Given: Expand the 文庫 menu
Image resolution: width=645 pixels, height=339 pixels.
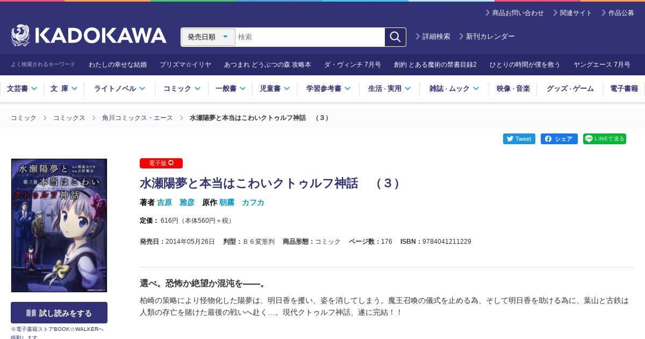Looking at the screenshot, I should pyautogui.click(x=64, y=89).
